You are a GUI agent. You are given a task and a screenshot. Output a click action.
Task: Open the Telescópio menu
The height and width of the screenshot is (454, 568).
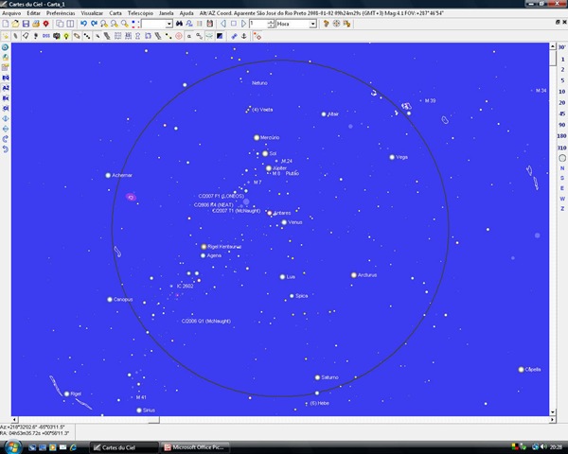(x=140, y=13)
